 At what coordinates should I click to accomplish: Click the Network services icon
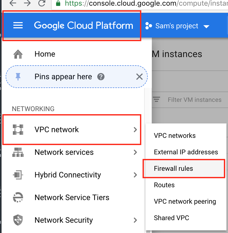click(x=18, y=152)
